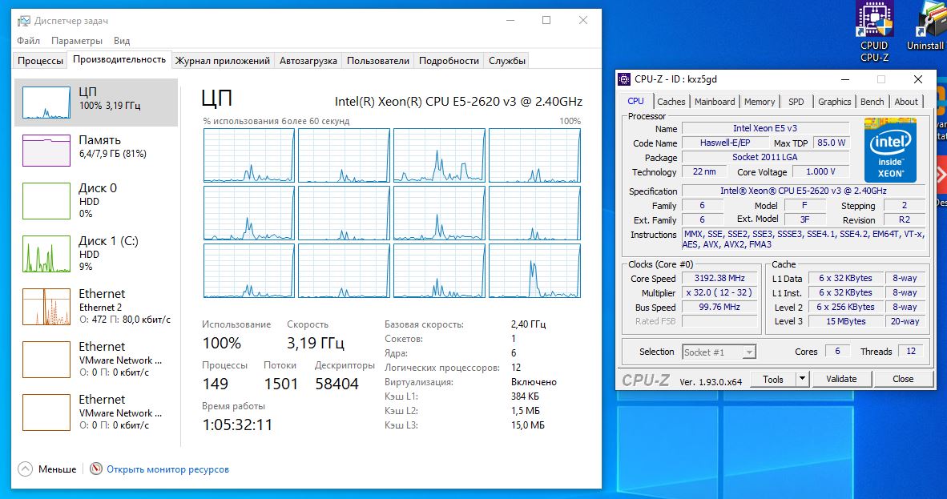
Task: Select the Память usage thumbnail
Action: pyautogui.click(x=46, y=150)
